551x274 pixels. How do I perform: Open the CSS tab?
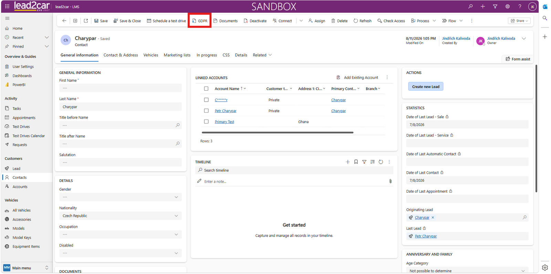click(226, 55)
